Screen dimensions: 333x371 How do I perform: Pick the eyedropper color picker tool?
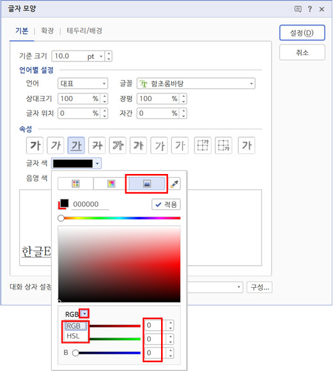tap(174, 184)
